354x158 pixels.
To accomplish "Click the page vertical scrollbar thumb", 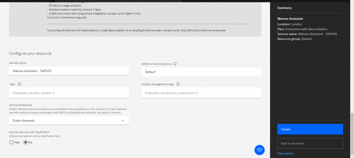I will pyautogui.click(x=352, y=134).
